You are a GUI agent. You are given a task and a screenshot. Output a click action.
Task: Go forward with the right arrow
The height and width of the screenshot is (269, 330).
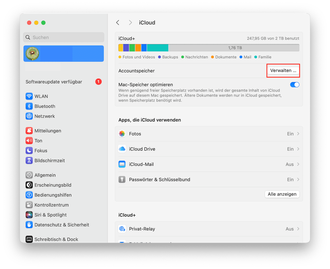click(x=131, y=22)
